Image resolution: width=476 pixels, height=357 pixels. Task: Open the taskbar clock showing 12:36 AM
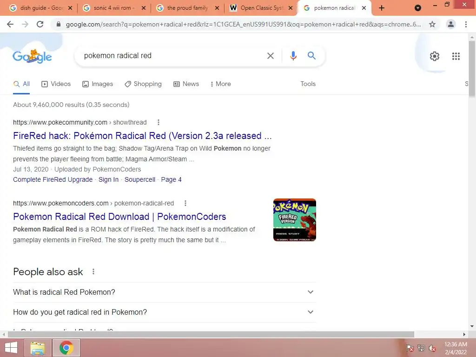(x=456, y=348)
